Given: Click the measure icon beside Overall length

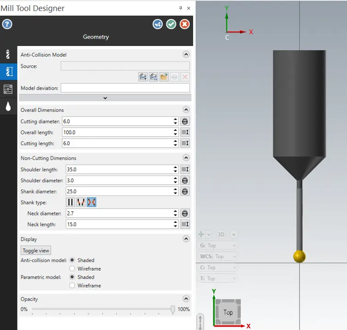Looking at the screenshot, I should (185, 132).
